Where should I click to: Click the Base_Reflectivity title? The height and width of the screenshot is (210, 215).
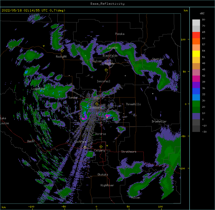107,4
